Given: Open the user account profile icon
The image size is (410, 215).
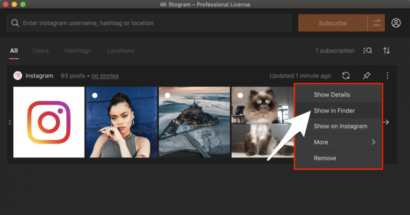Looking at the screenshot, I should click(x=396, y=23).
